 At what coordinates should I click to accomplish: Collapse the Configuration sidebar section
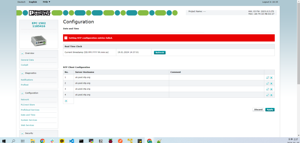22,93
